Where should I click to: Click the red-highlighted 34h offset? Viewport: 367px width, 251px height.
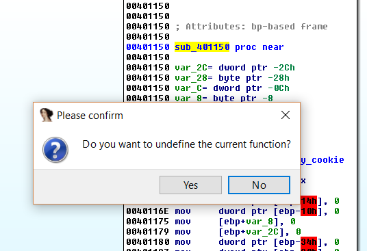(309, 242)
